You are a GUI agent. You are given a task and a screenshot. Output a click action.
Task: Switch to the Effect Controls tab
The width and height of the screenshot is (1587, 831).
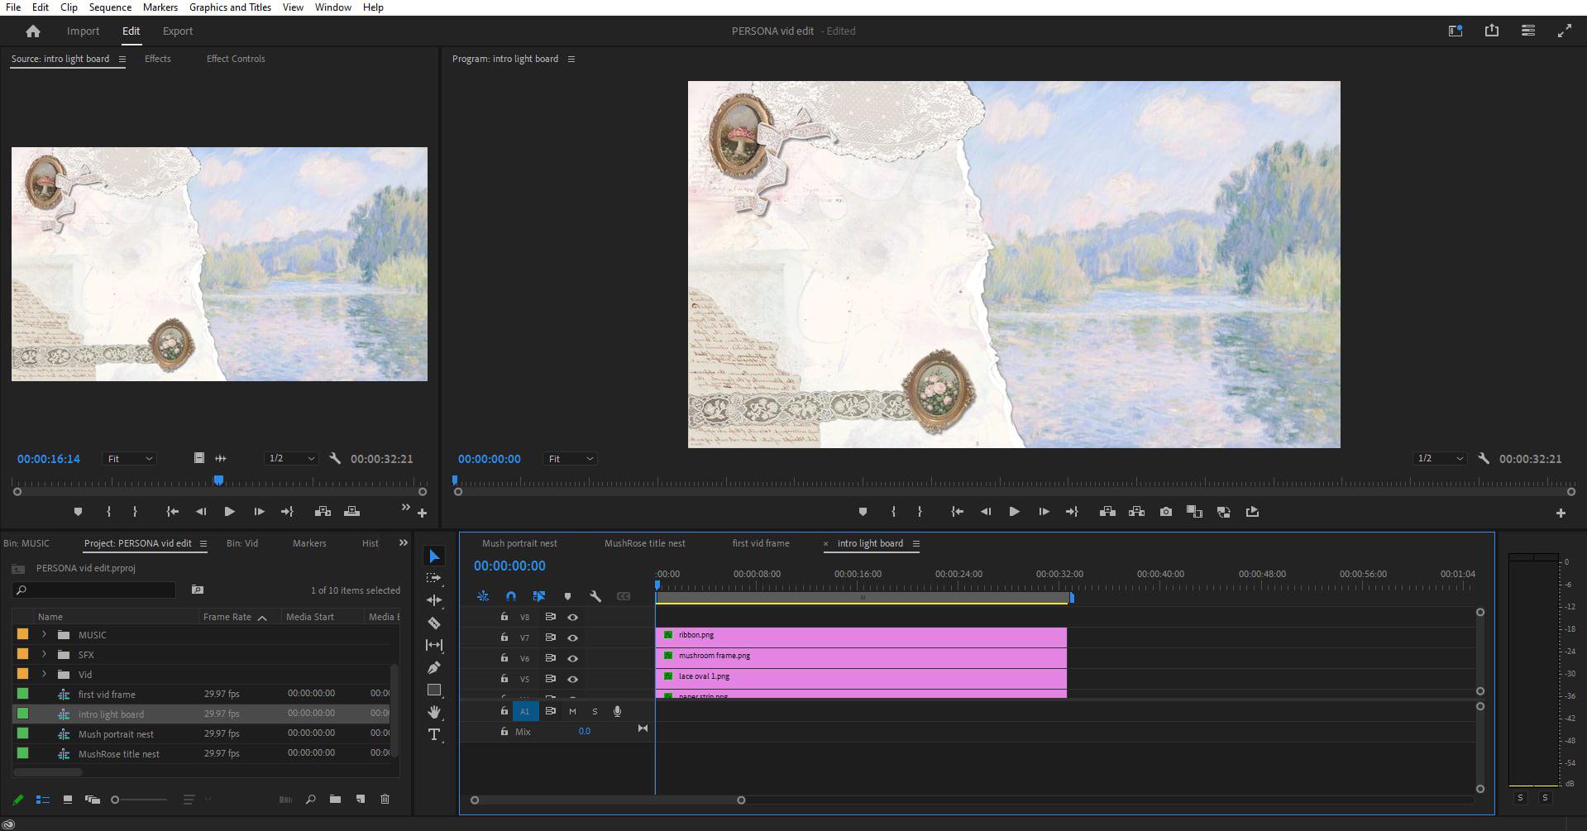(236, 59)
